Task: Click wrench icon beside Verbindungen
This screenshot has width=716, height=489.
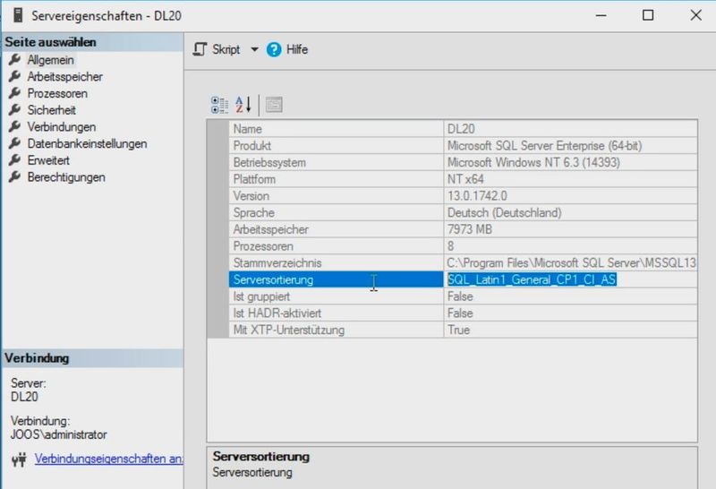Action: tap(14, 126)
